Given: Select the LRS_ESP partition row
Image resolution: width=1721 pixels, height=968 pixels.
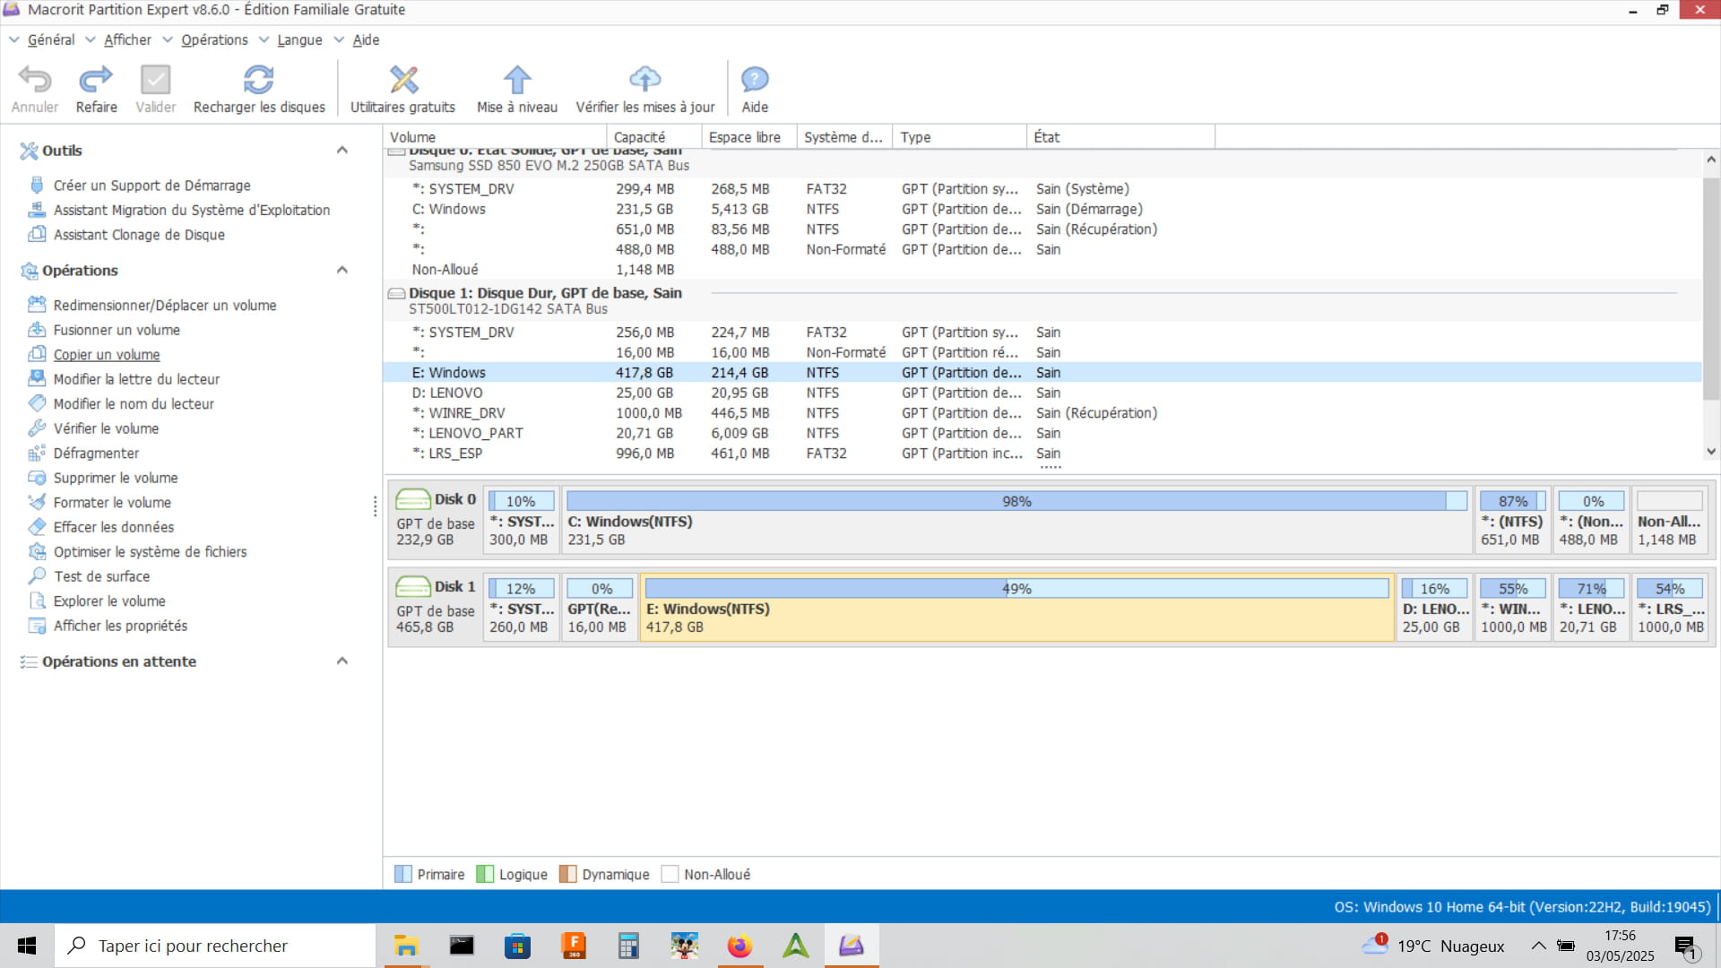Looking at the screenshot, I should pos(1042,454).
